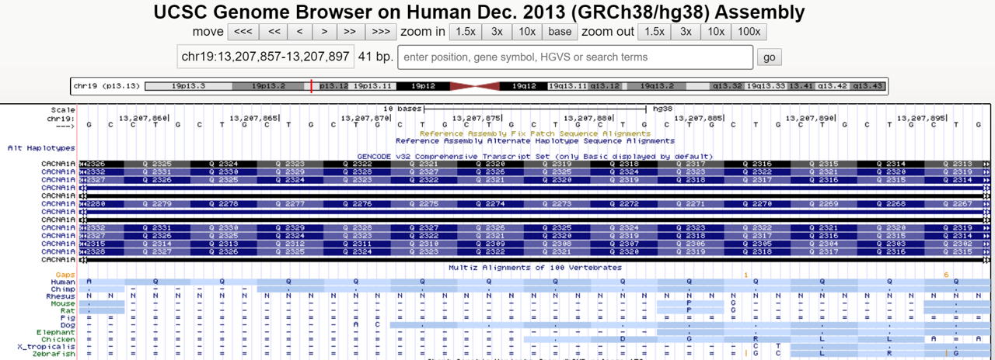Select ideogram band 19p12
The height and width of the screenshot is (360, 995).
click(x=423, y=86)
